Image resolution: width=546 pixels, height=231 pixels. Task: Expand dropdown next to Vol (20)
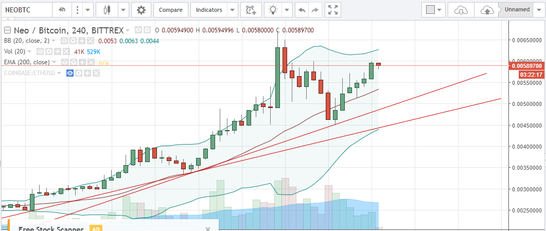coord(29,52)
